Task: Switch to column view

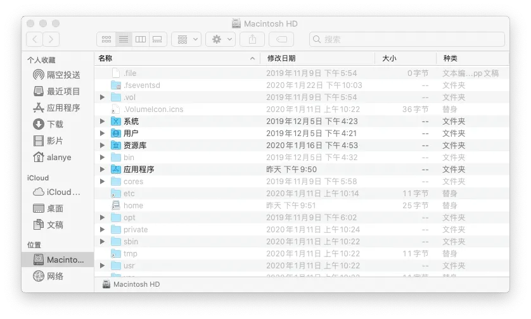Action: [x=141, y=39]
